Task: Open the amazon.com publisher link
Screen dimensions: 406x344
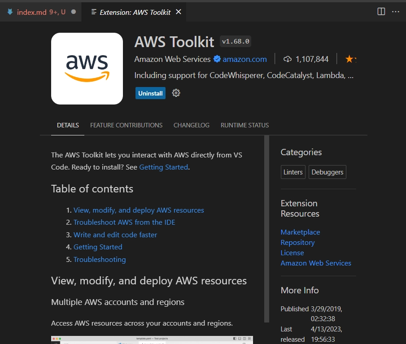Action: pos(244,59)
